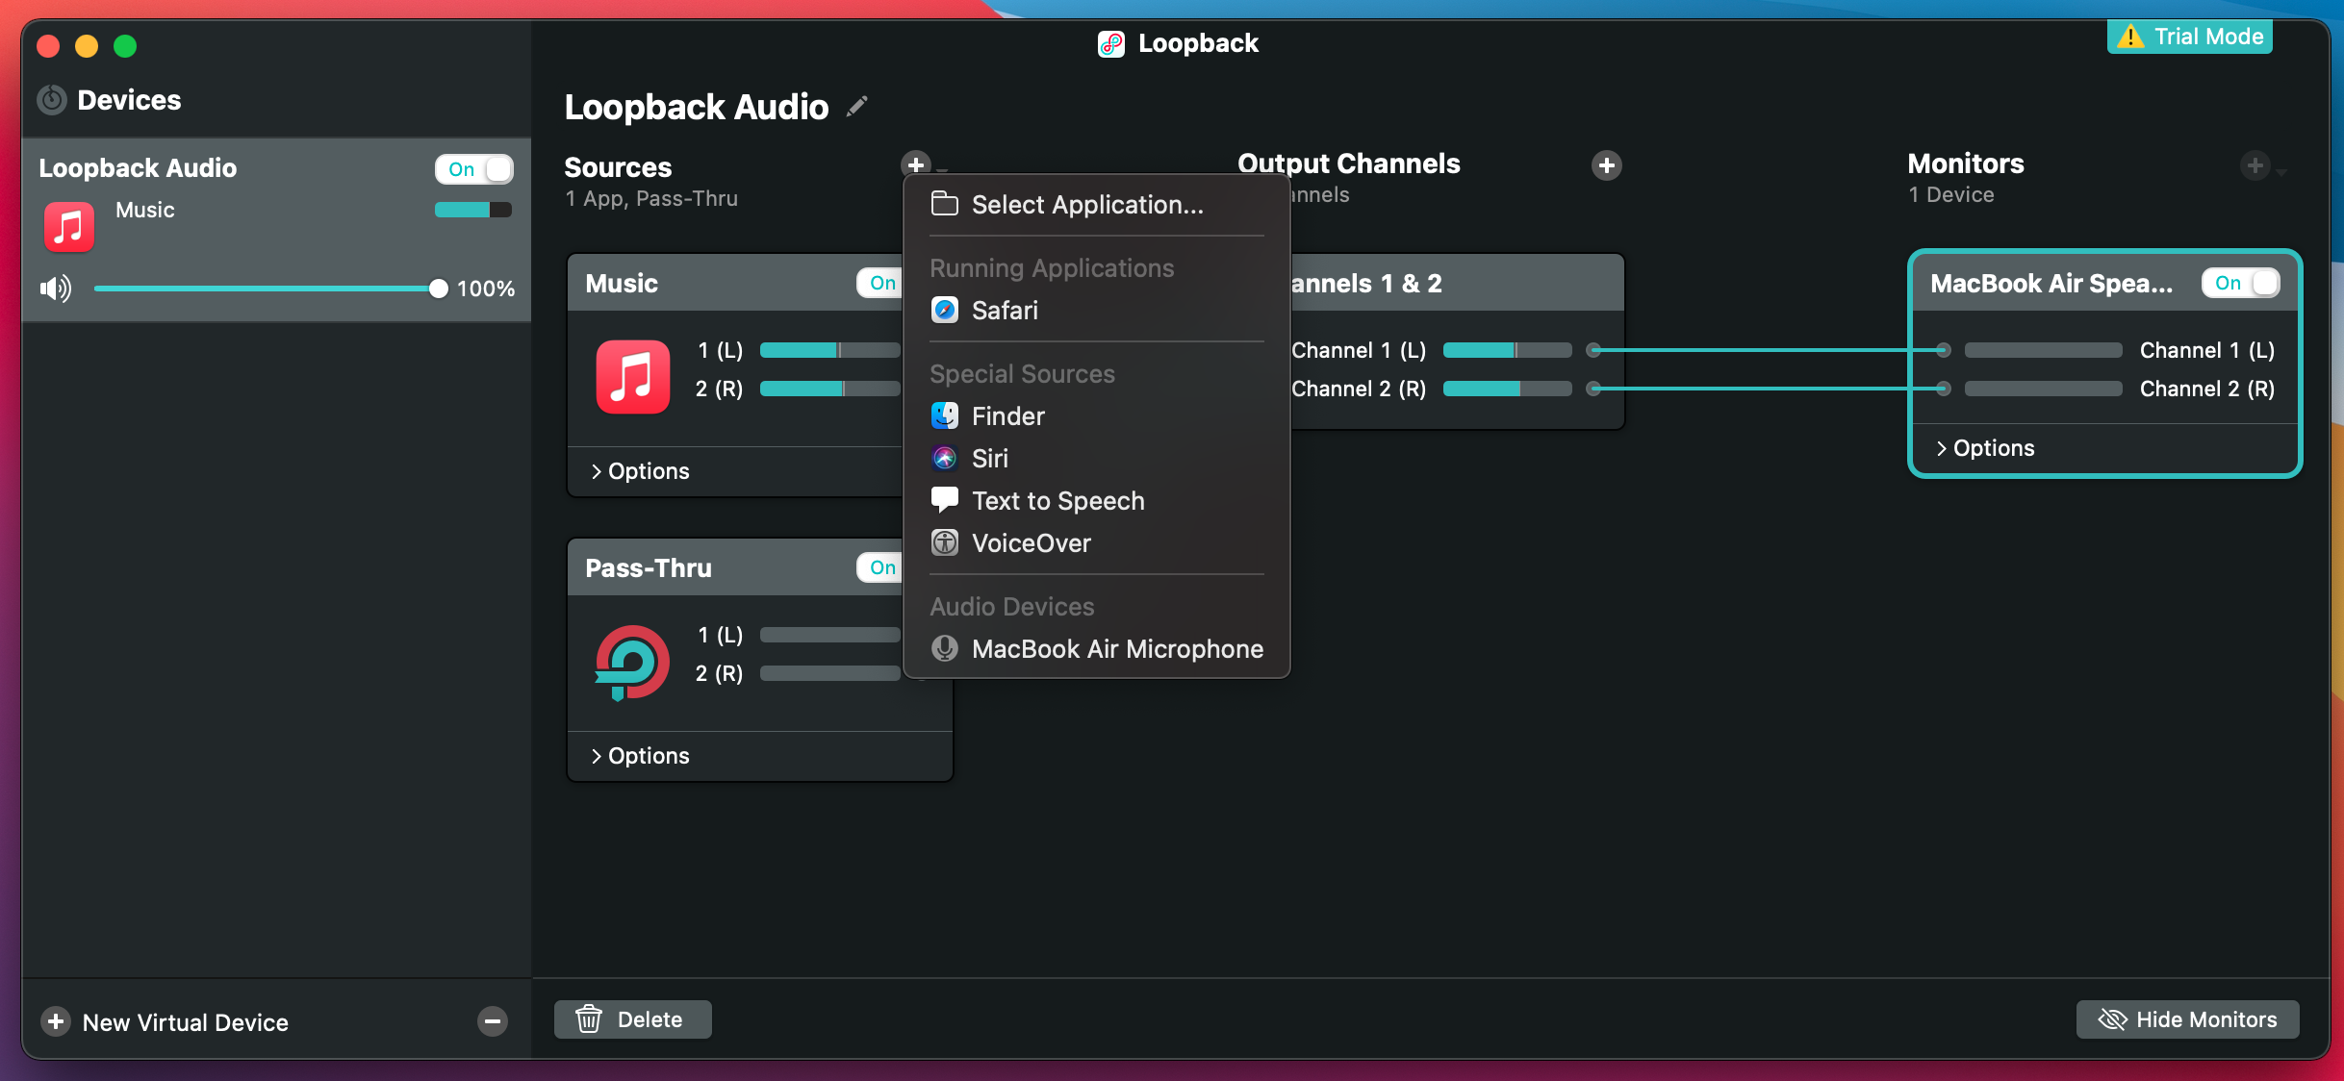Select the Loopback Audio device row in sidebar
Viewport: 2344px width, 1081px height.
tap(276, 230)
